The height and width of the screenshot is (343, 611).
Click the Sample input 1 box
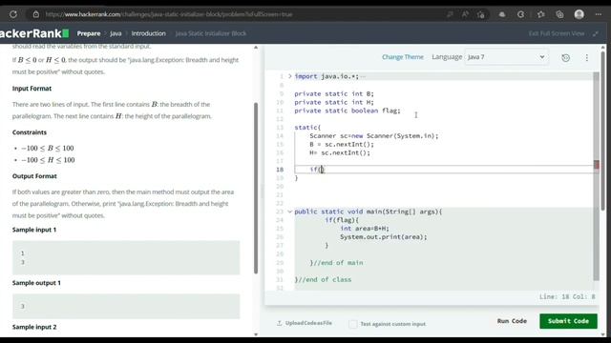[126, 257]
